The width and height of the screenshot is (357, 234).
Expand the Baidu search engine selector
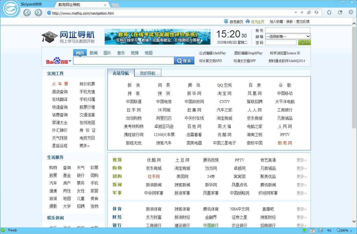pos(70,61)
